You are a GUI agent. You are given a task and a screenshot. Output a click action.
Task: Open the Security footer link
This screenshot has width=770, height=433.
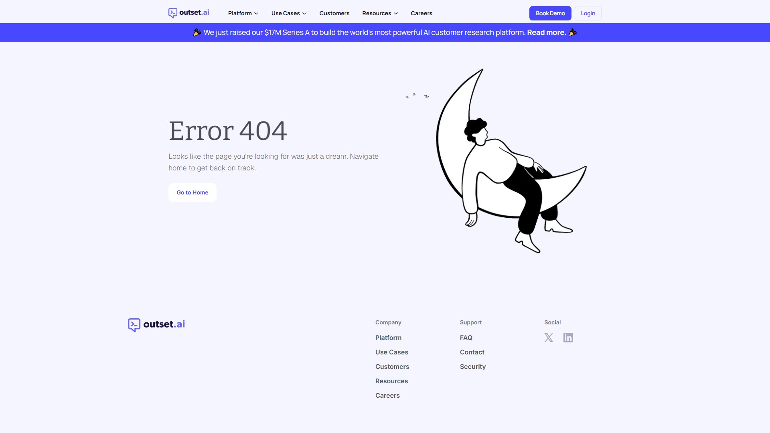472,366
